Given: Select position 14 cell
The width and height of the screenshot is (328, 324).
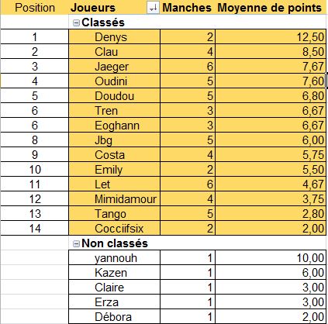Looking at the screenshot, I should click(x=35, y=228).
